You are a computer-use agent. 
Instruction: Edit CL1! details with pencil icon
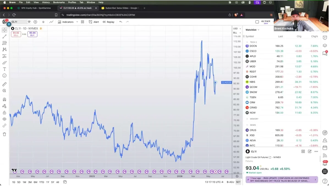coord(310,151)
